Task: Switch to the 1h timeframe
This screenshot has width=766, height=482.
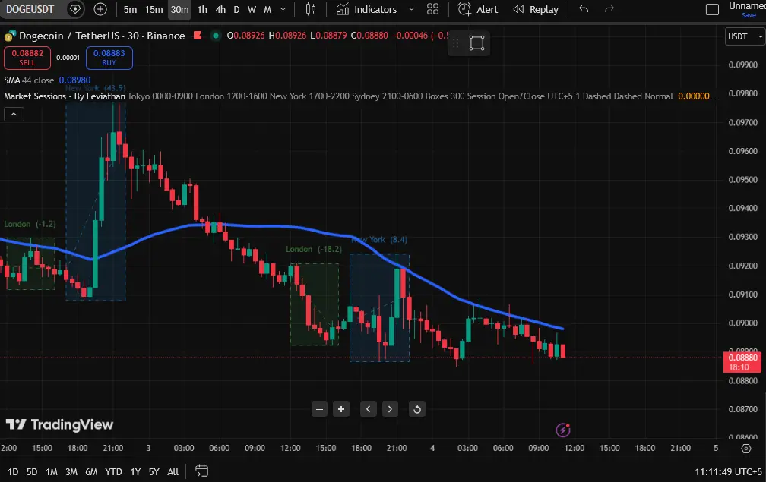Action: [202, 9]
